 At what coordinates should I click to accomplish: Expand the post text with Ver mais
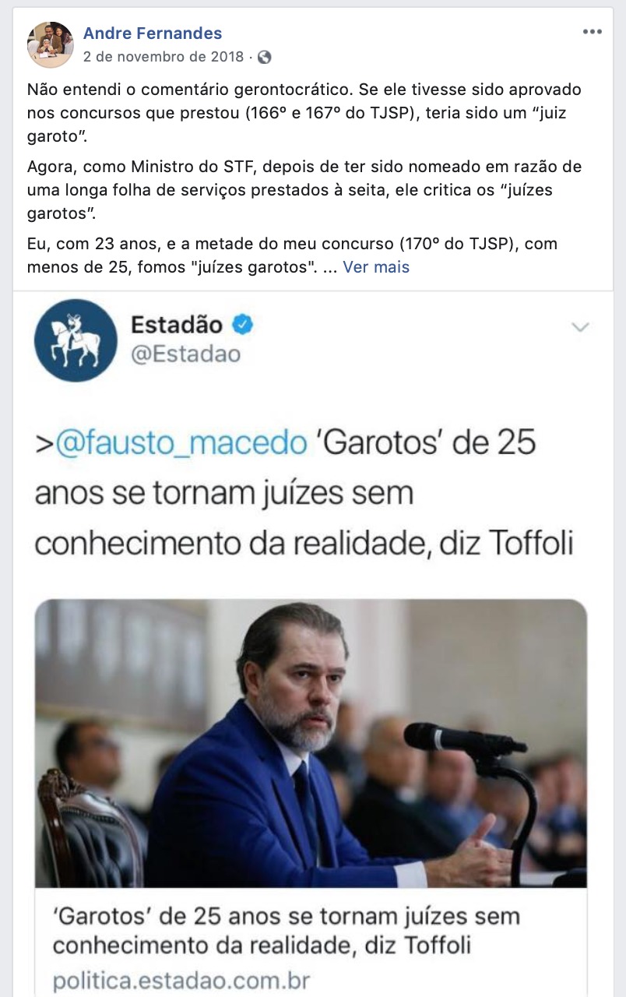pyautogui.click(x=376, y=267)
